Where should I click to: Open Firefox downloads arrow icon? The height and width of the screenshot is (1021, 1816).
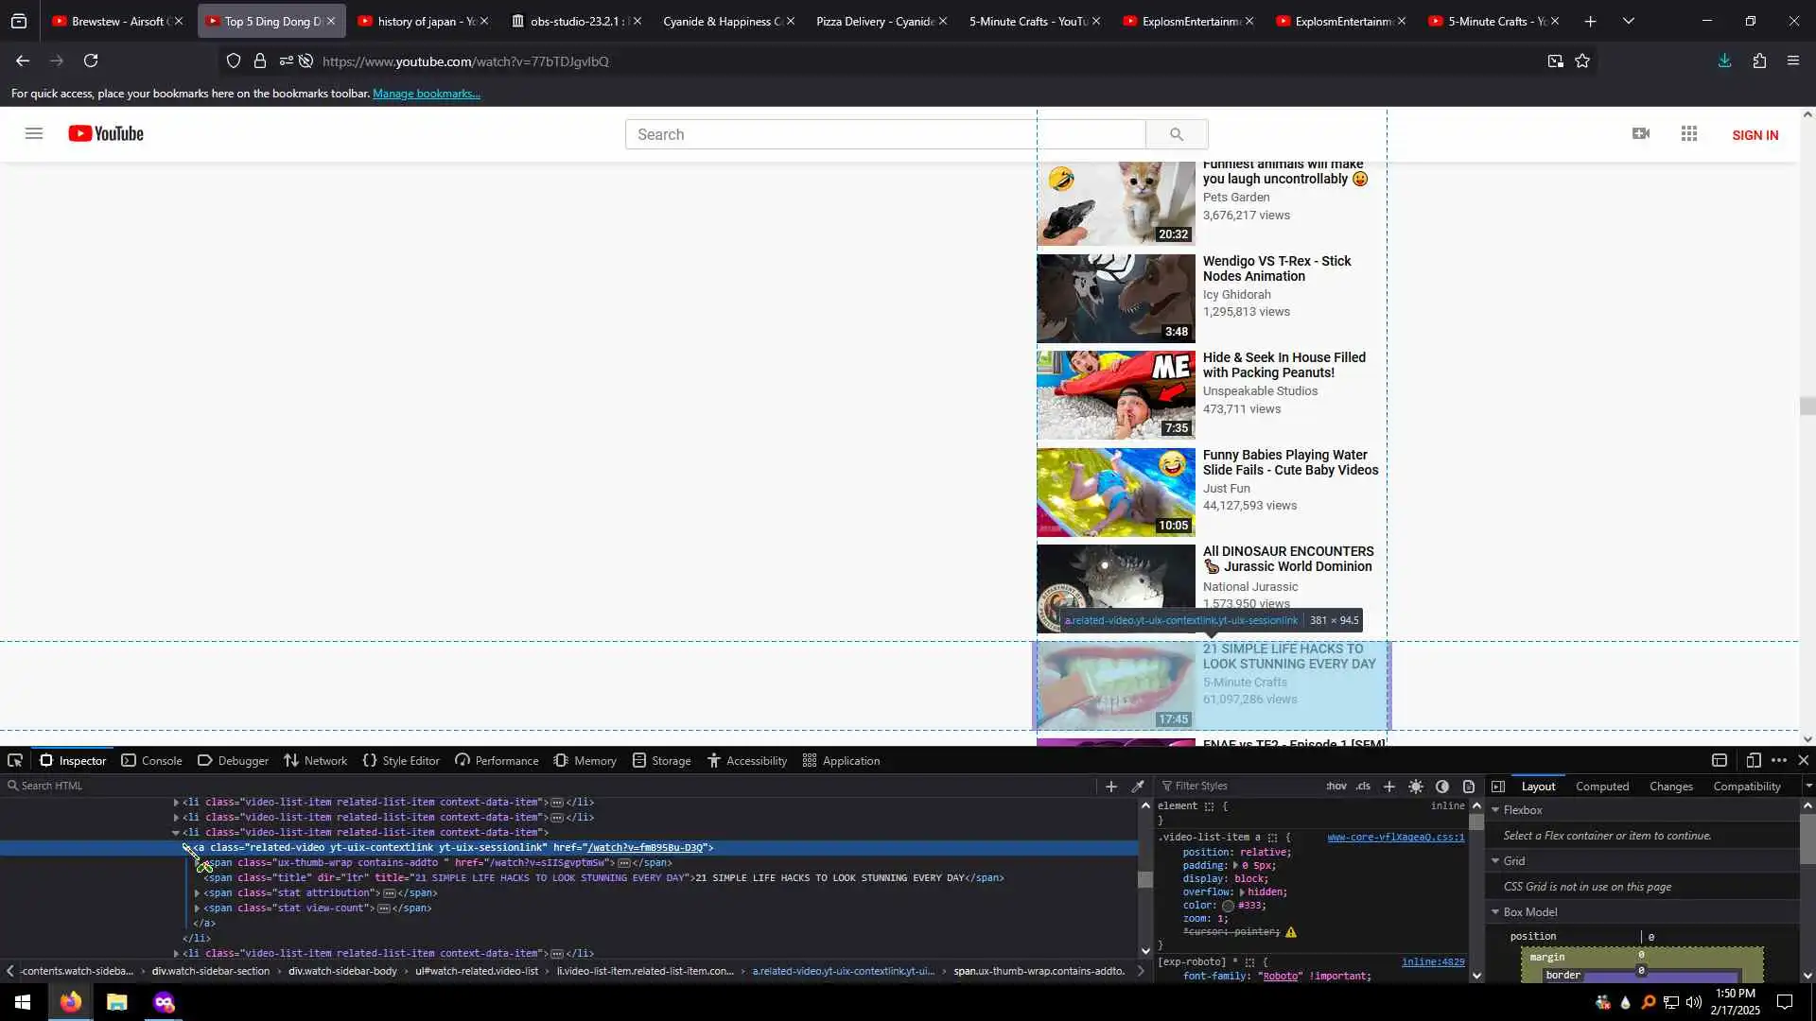click(1724, 61)
